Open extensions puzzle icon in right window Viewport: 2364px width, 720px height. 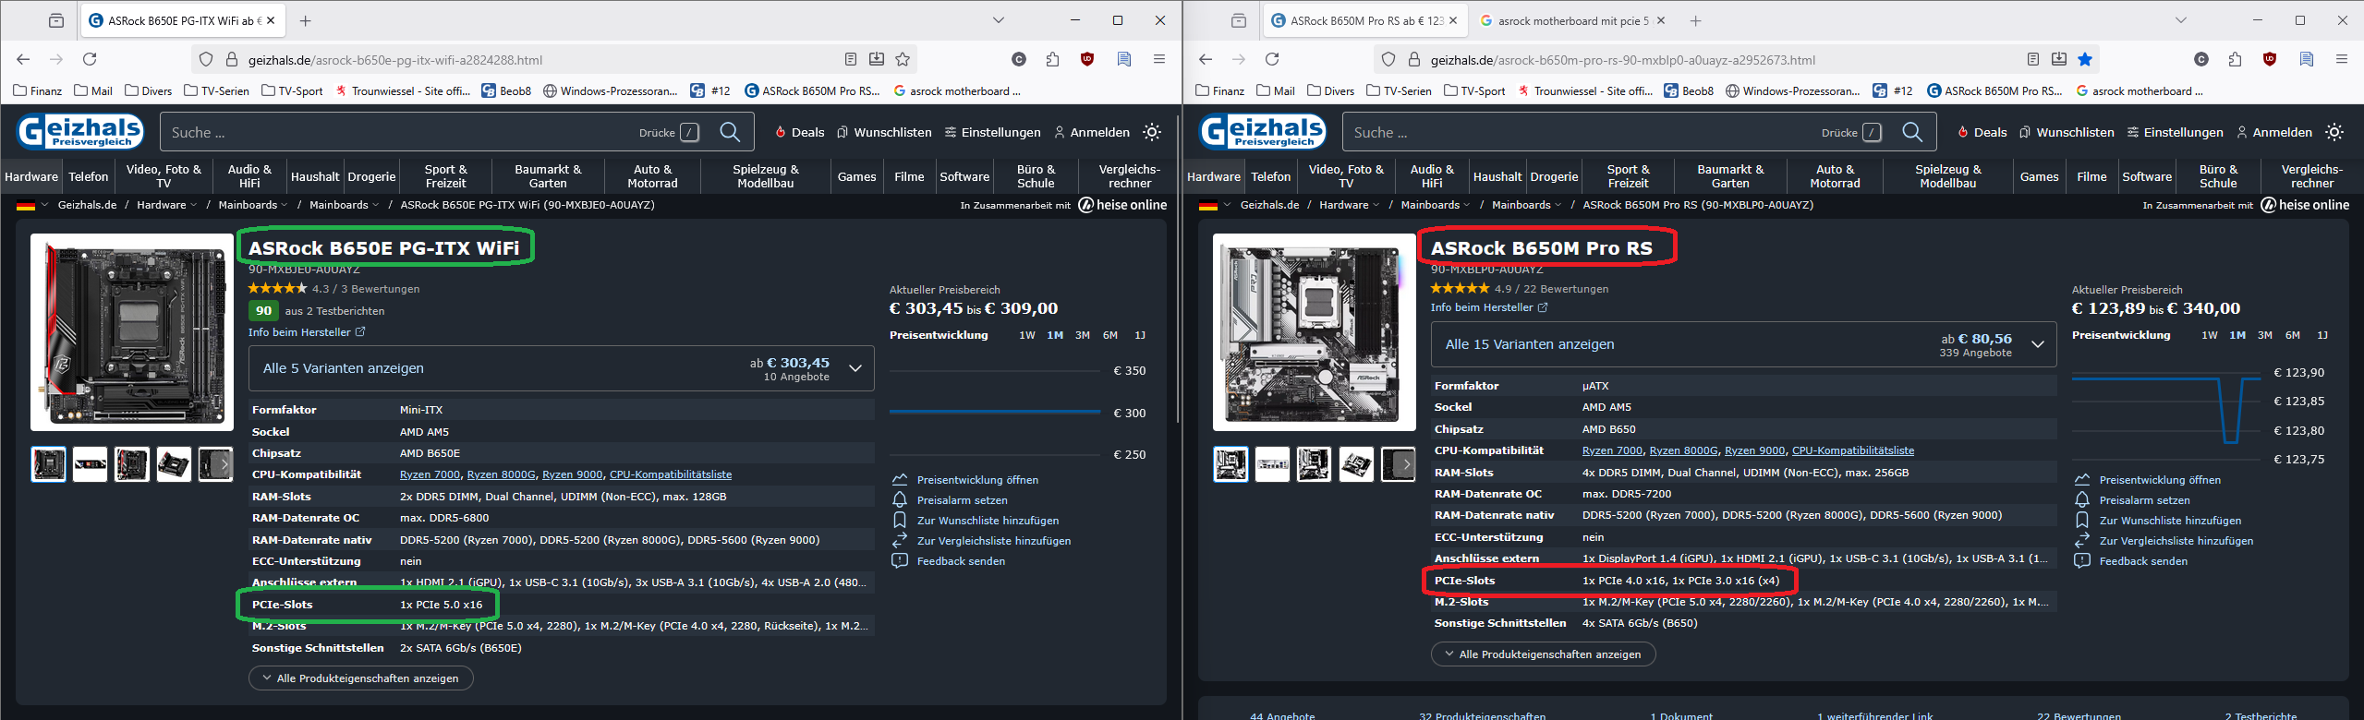pyautogui.click(x=2235, y=59)
